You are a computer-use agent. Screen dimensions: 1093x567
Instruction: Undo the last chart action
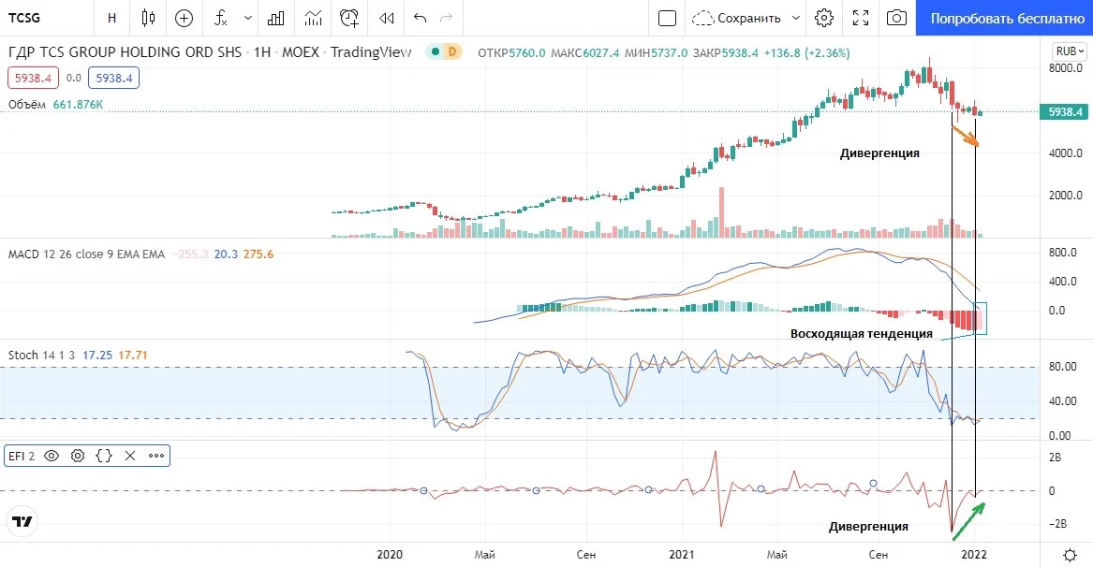point(420,18)
